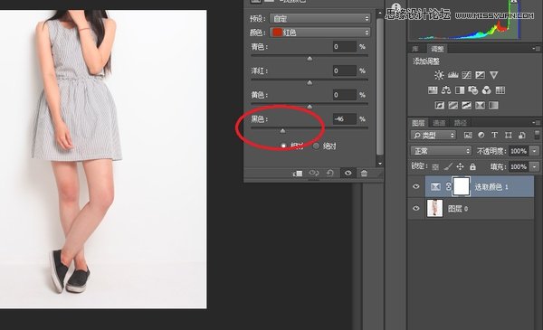View previous state in the Properties panel
Screen dimensions: 543x330
pyautogui.click(x=314, y=173)
